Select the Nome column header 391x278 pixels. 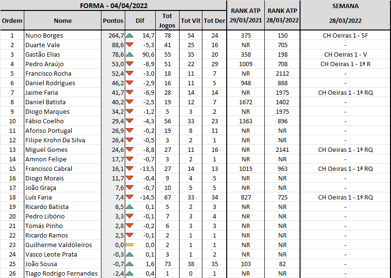pyautogui.click(x=62, y=20)
